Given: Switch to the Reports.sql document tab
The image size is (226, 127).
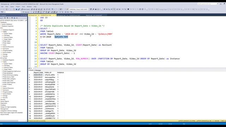Looking at the screenshot, I should (x=94, y=15).
